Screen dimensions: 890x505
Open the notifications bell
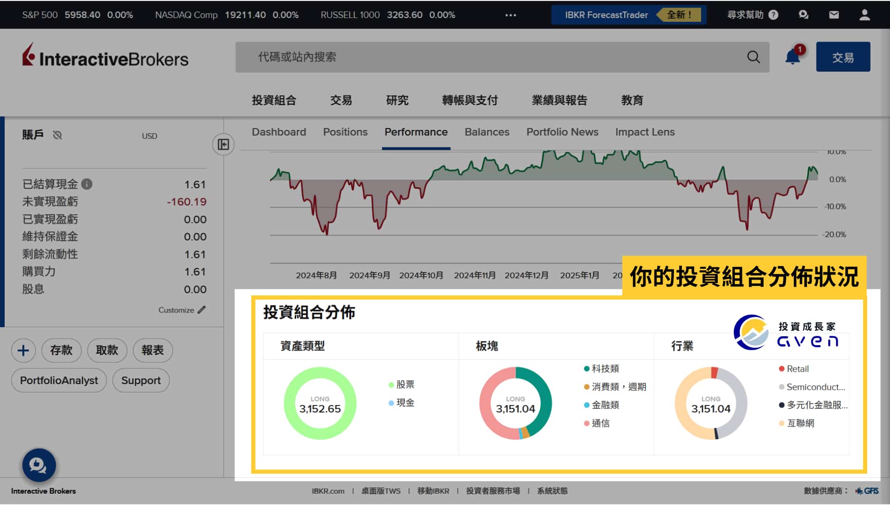[792, 56]
